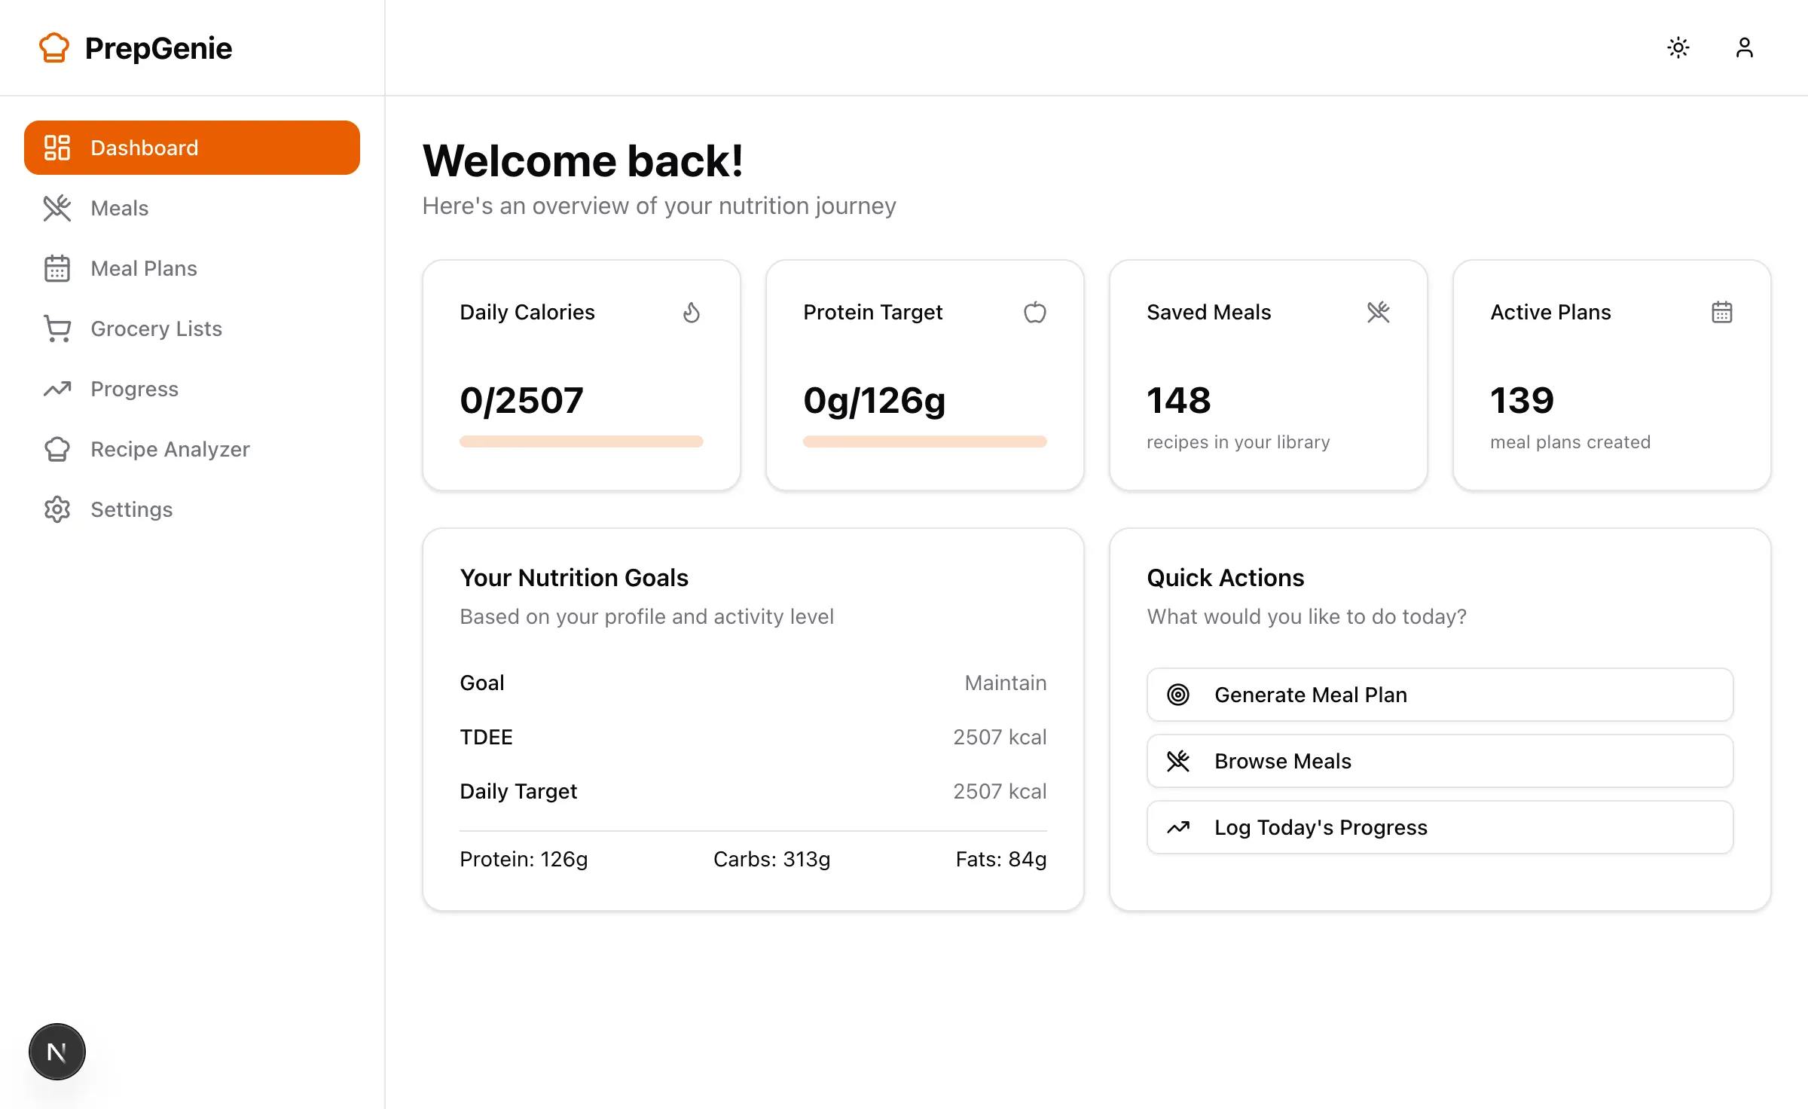This screenshot has height=1109, width=1808.
Task: Click the calendar icon on Active Plans card
Action: (1723, 312)
